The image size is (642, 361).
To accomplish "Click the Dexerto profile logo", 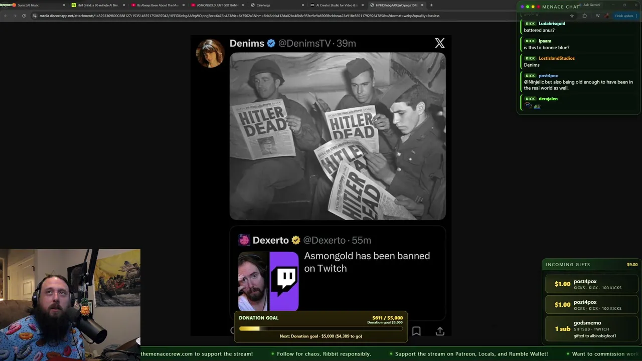I will pyautogui.click(x=244, y=240).
